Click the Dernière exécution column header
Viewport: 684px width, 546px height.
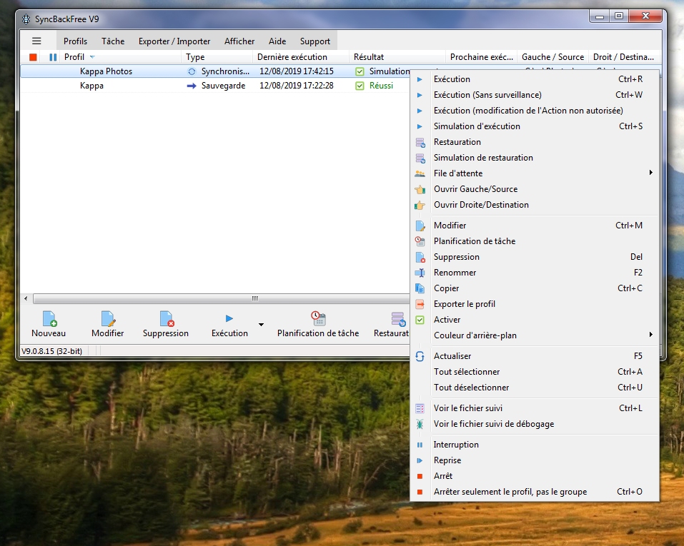(x=301, y=57)
